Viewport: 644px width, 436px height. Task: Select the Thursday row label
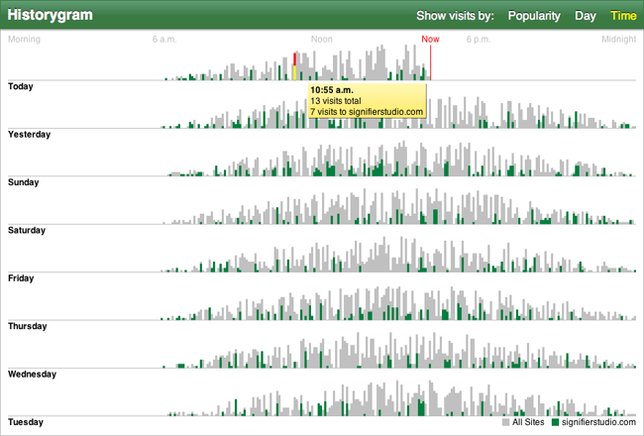point(28,326)
